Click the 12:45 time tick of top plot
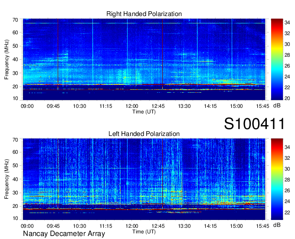The image size is (295, 239). [x=158, y=106]
